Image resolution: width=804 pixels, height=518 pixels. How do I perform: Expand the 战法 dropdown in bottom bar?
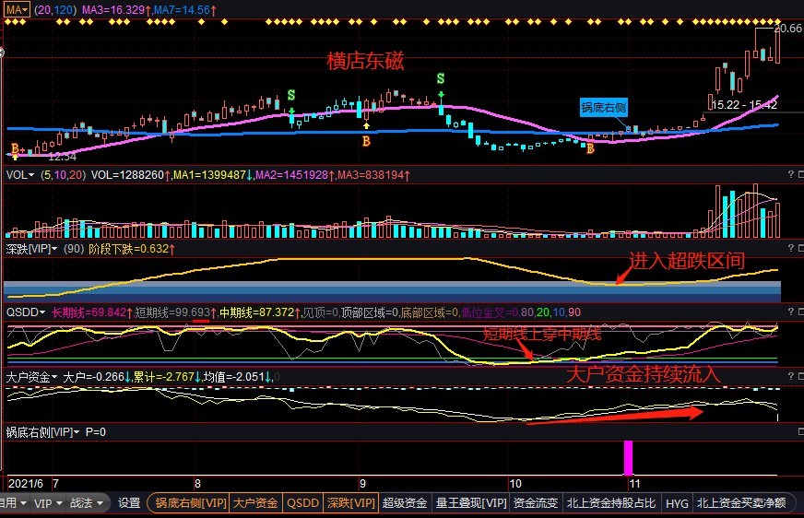(86, 503)
